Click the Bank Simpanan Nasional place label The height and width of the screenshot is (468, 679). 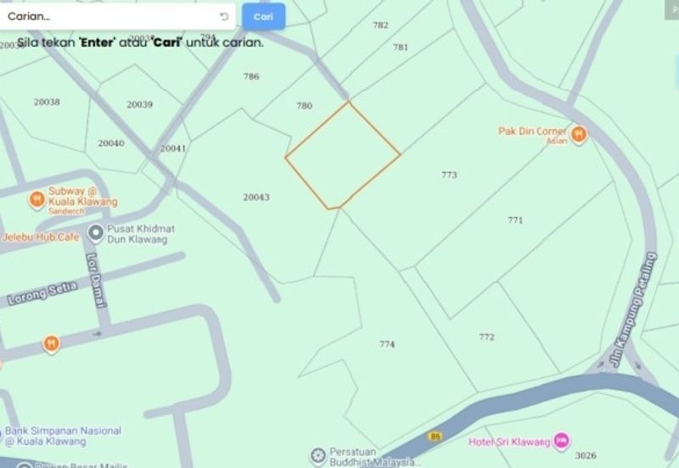(x=62, y=436)
